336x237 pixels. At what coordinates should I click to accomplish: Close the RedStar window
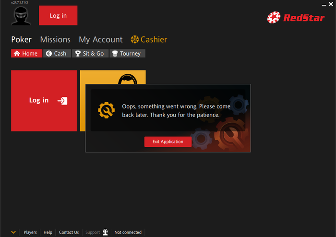click(x=331, y=4)
